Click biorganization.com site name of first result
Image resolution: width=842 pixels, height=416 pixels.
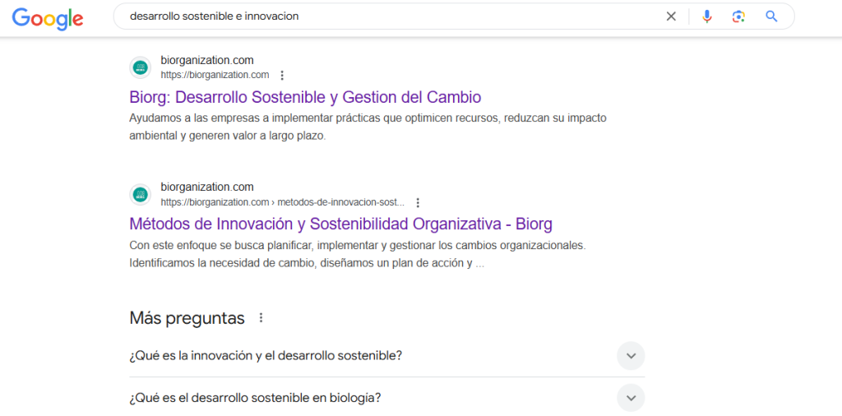tap(207, 60)
